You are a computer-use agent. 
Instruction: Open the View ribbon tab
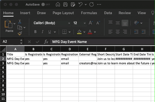click(142, 13)
